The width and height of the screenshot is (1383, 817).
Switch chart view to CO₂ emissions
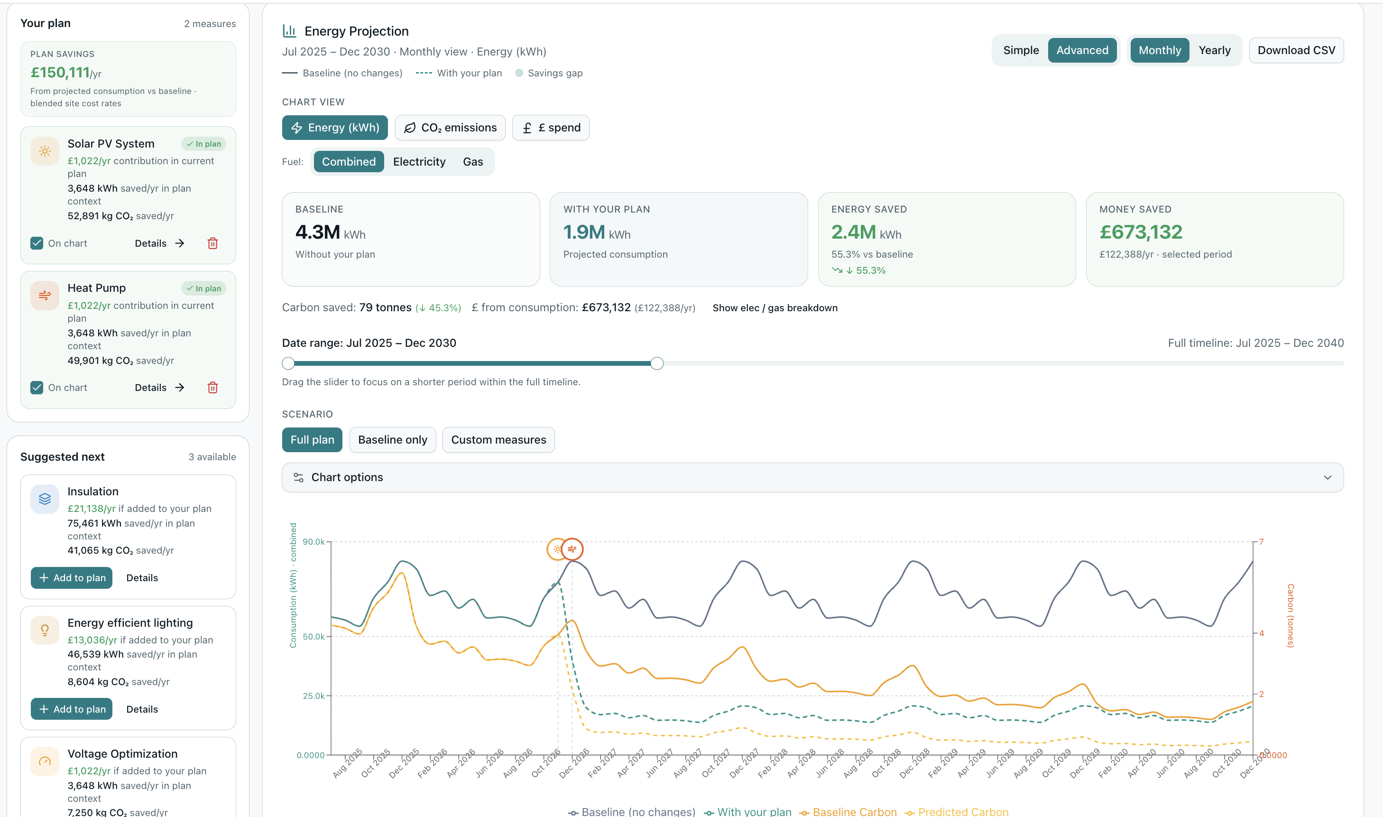pyautogui.click(x=450, y=128)
